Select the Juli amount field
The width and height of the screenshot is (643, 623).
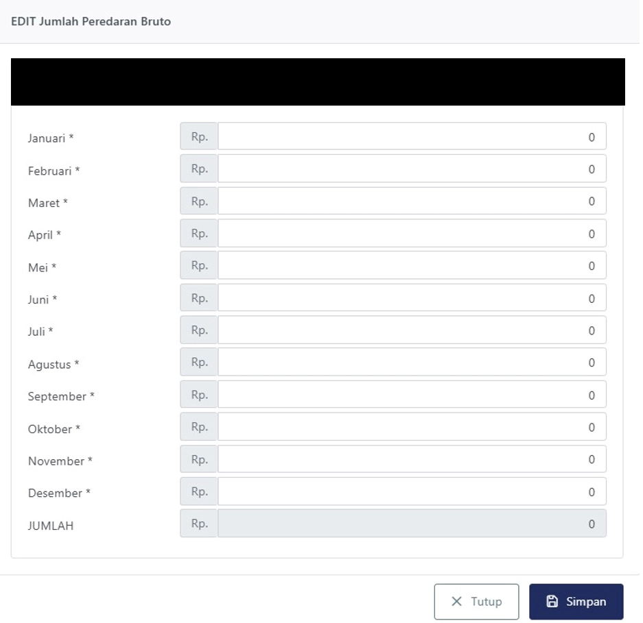[x=412, y=330]
